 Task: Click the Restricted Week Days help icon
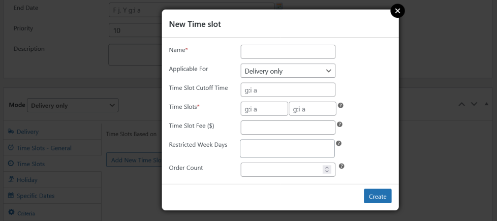pos(338,144)
